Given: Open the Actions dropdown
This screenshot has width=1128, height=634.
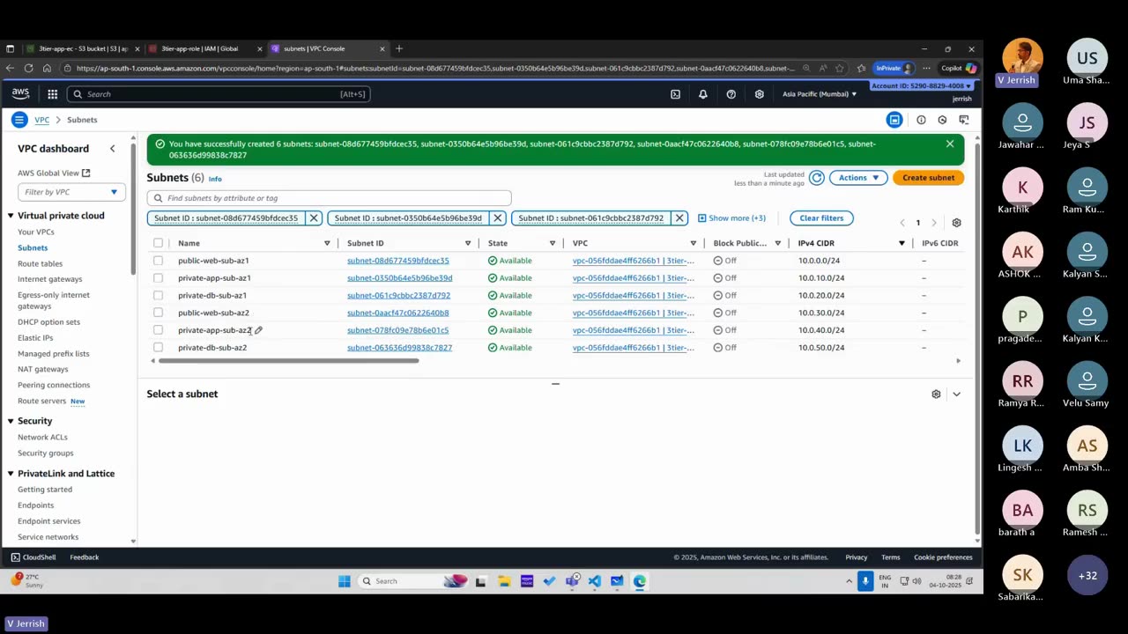Looking at the screenshot, I should (858, 178).
